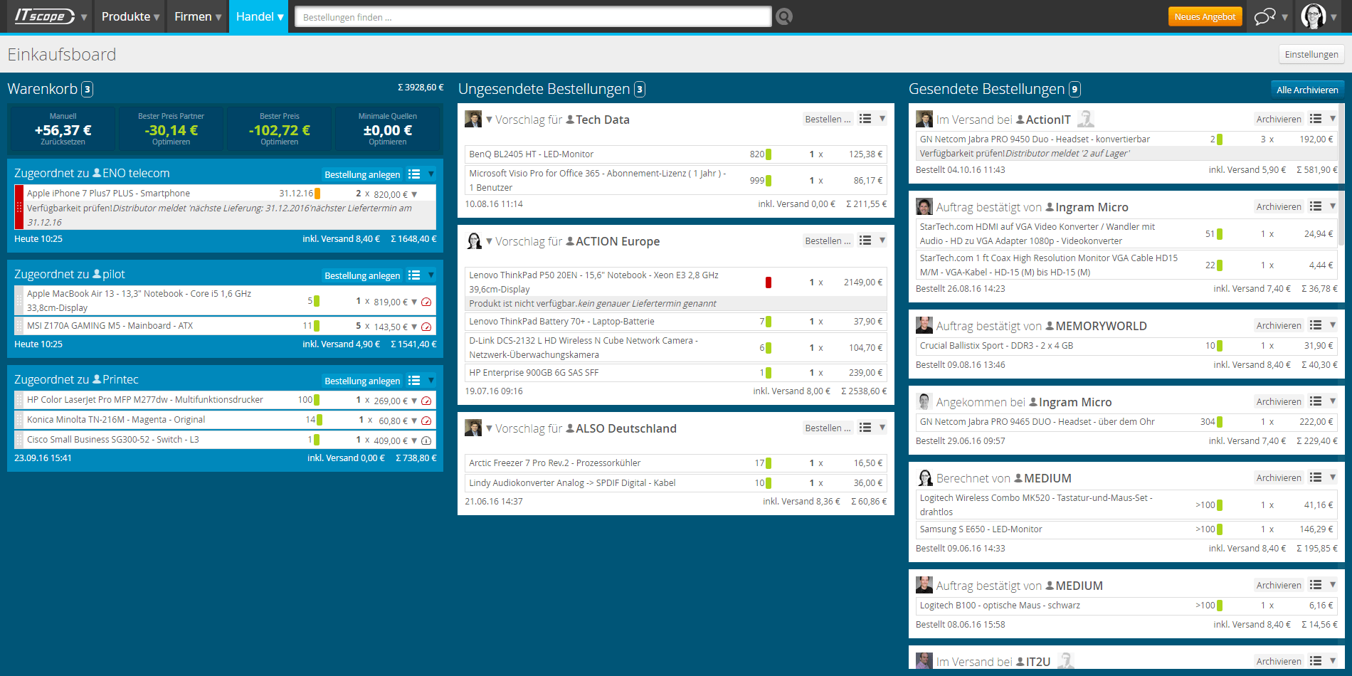Open the Samsung S E650 LED-Monitor product
The height and width of the screenshot is (676, 1352).
pyautogui.click(x=981, y=529)
